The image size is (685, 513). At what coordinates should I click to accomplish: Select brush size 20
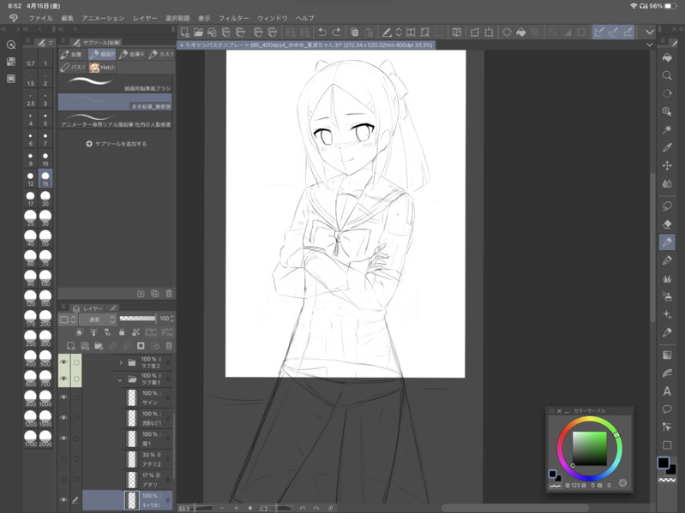[x=45, y=199]
